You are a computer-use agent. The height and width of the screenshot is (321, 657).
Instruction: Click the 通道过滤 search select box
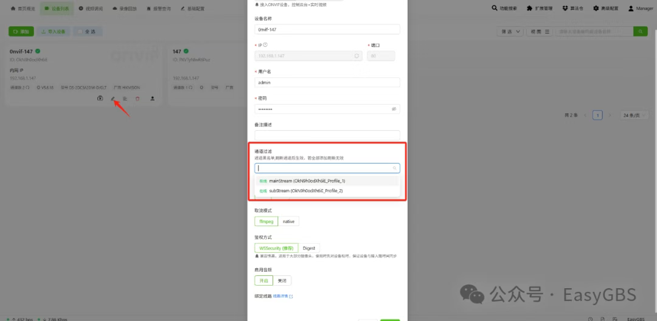(327, 168)
